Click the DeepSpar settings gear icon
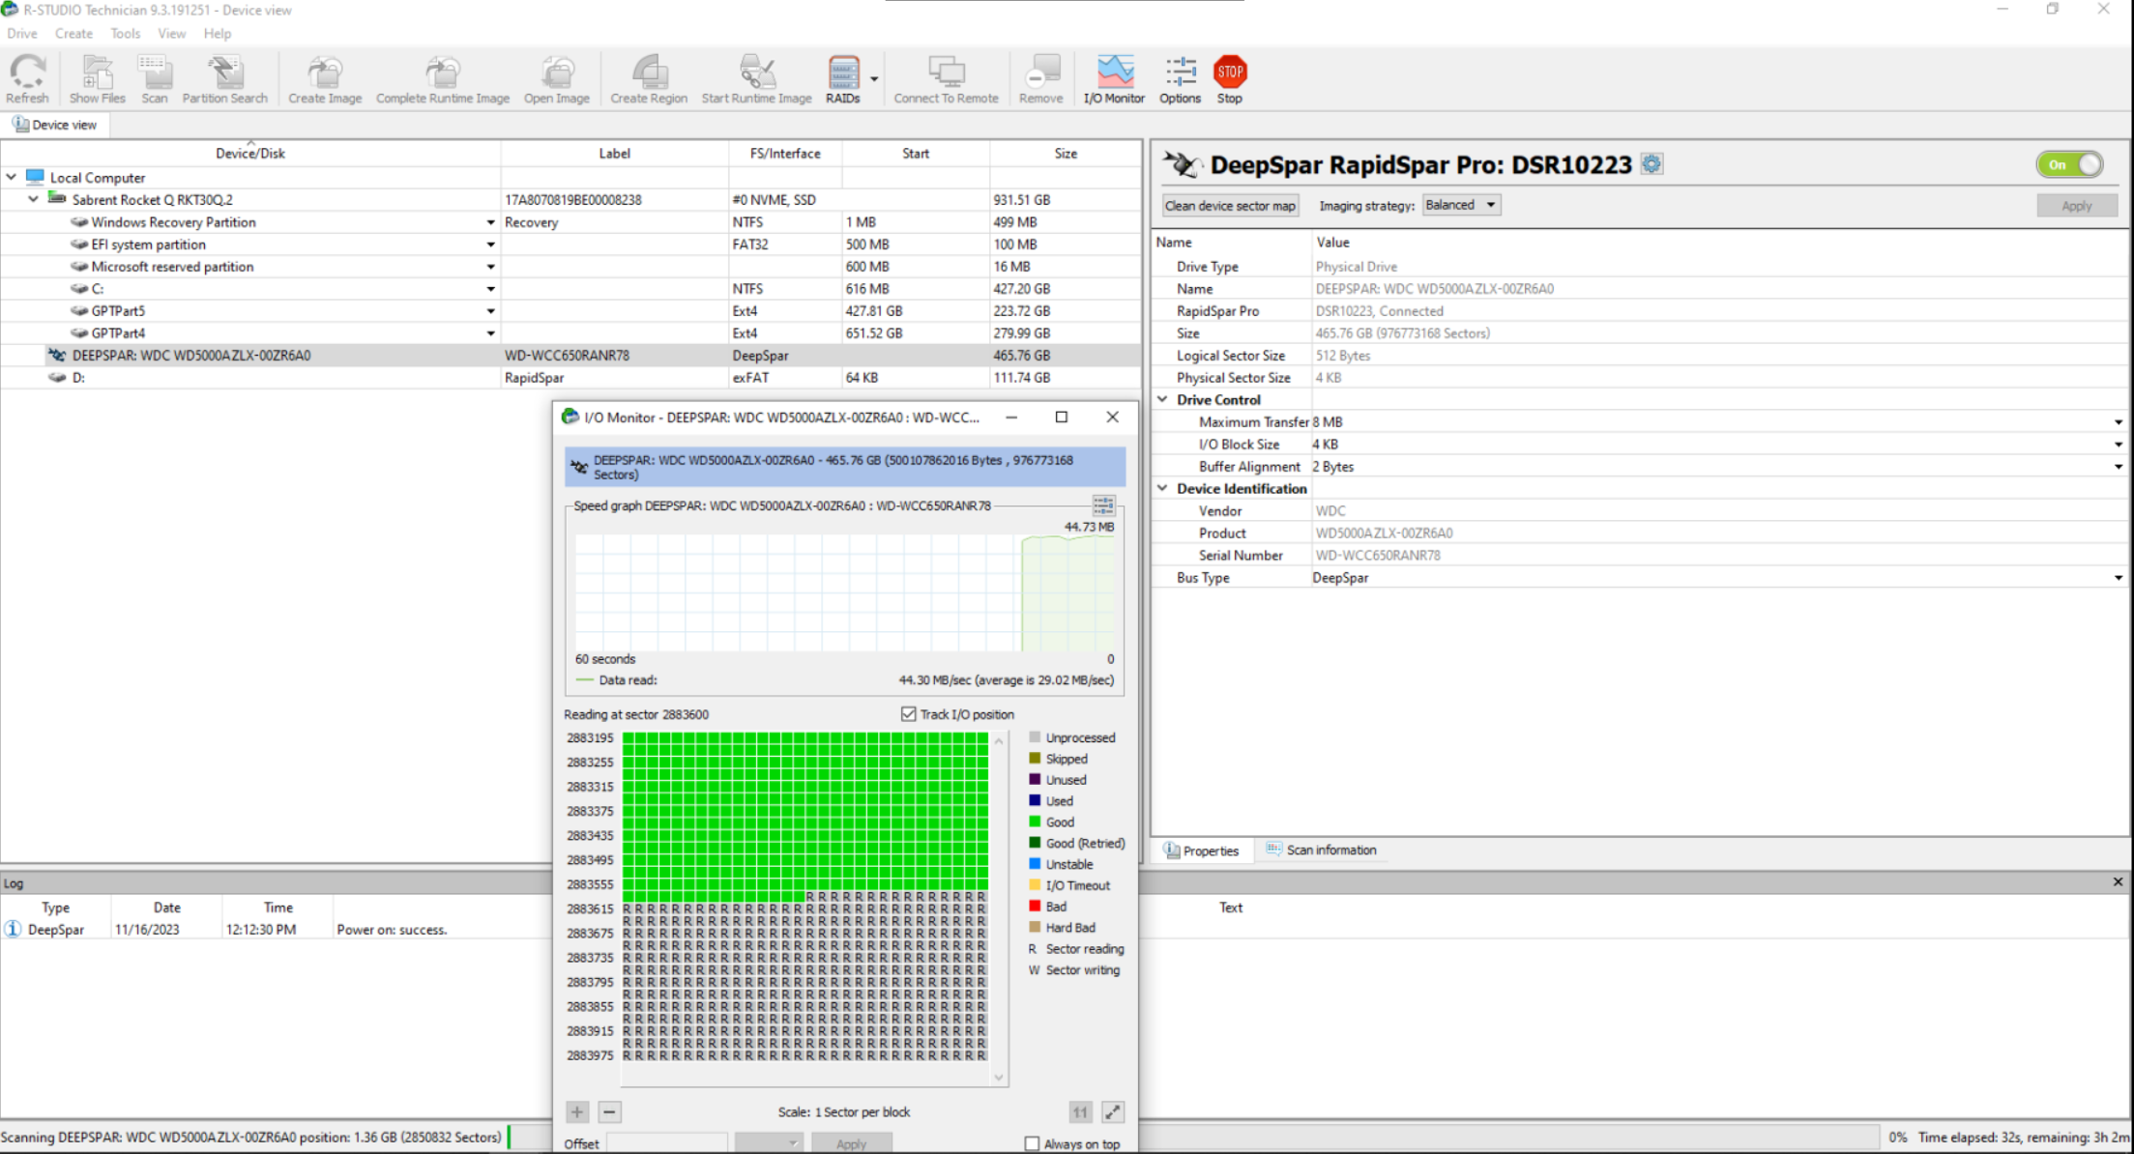This screenshot has height=1154, width=2134. pos(1652,164)
